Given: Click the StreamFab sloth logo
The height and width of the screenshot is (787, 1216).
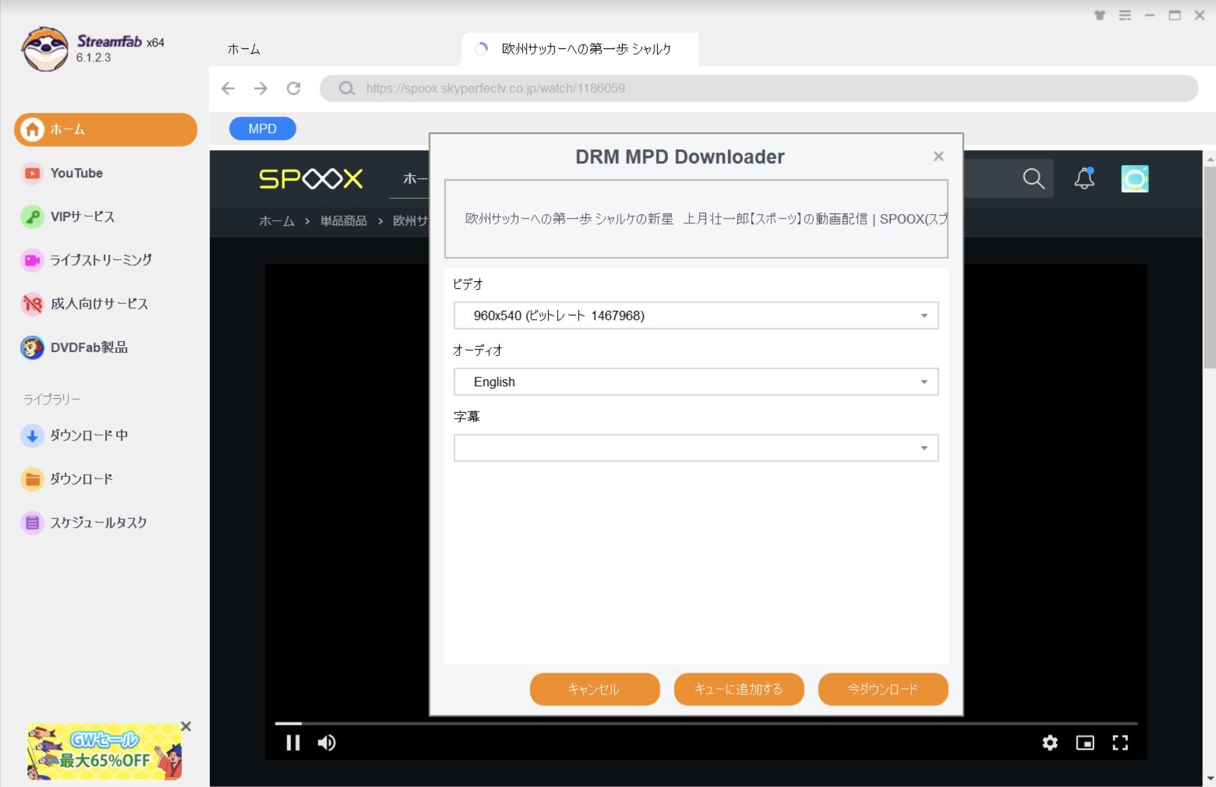Looking at the screenshot, I should 45,49.
